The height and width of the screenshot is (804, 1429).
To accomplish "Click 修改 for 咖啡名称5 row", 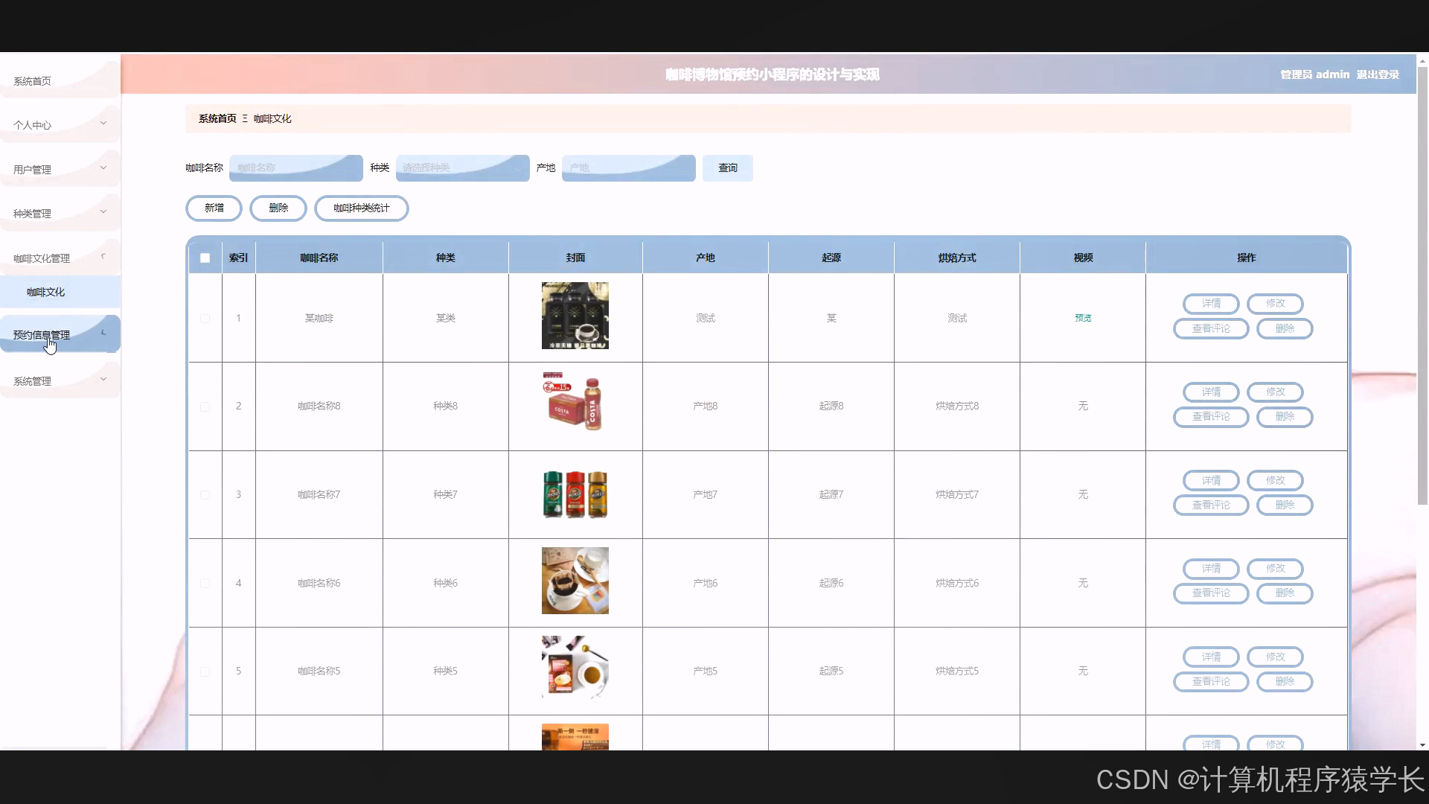I will 1275,657.
